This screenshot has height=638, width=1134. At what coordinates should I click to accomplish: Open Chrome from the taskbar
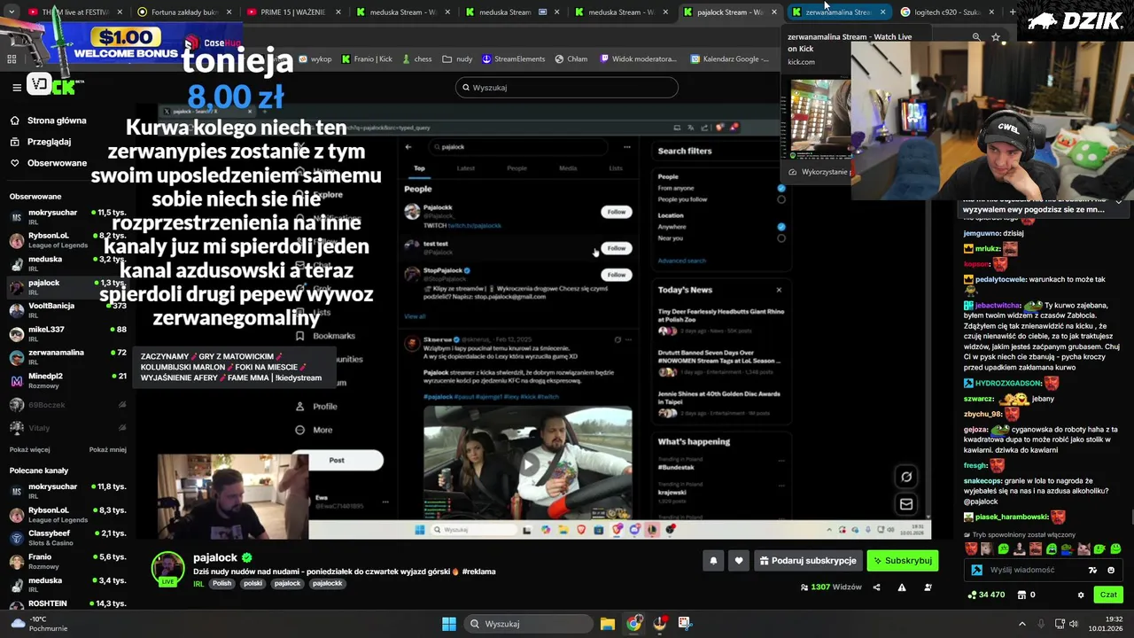[x=633, y=624]
